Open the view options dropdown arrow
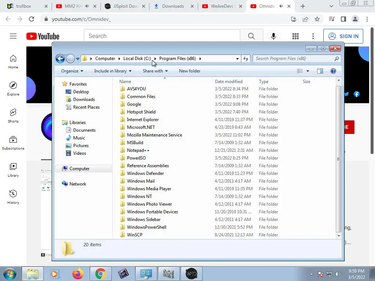The width and height of the screenshot is (375, 281). click(308, 71)
